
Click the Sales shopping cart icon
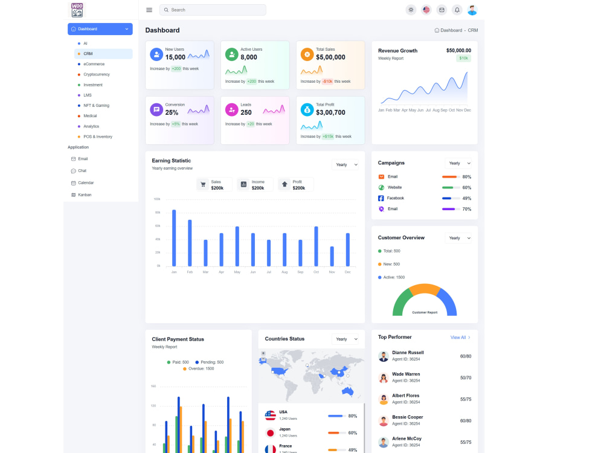tap(203, 184)
